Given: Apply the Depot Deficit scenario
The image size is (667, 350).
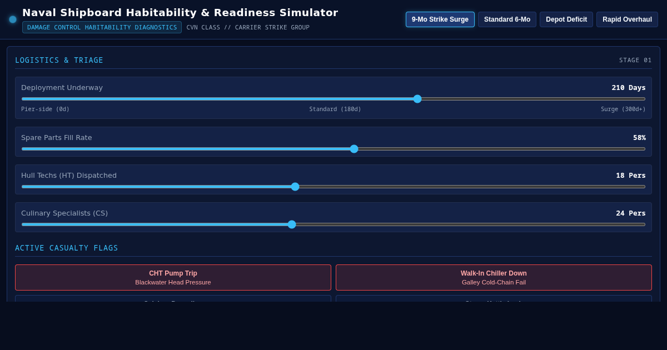Looking at the screenshot, I should pyautogui.click(x=566, y=19).
